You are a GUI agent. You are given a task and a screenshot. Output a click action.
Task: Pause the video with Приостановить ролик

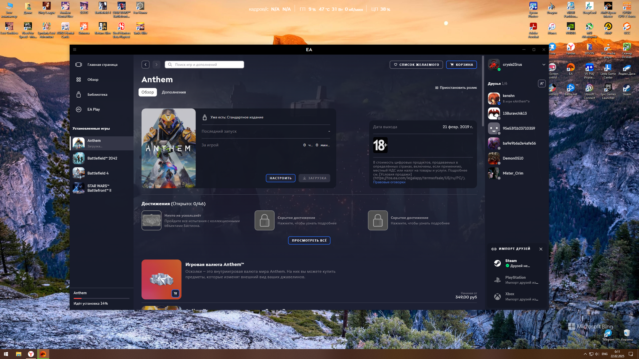tap(456, 88)
